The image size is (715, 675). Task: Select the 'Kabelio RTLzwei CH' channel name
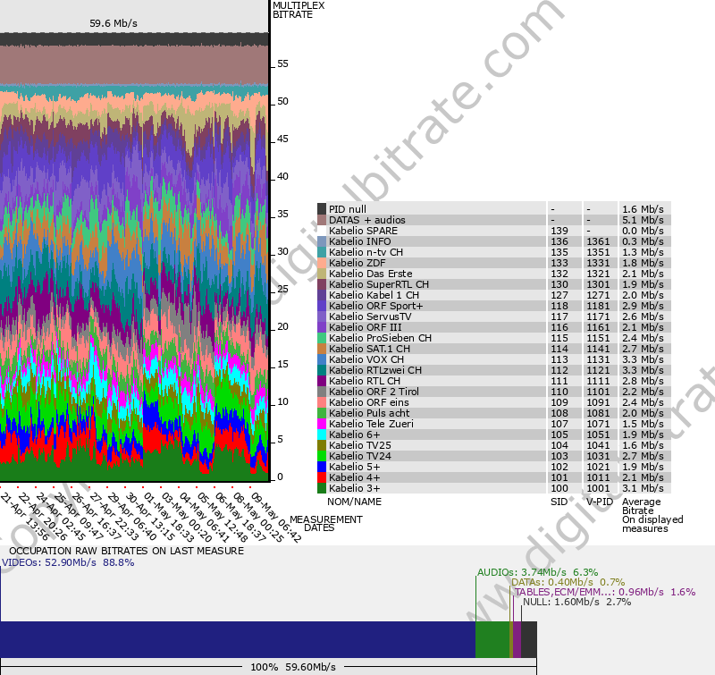[x=374, y=370]
